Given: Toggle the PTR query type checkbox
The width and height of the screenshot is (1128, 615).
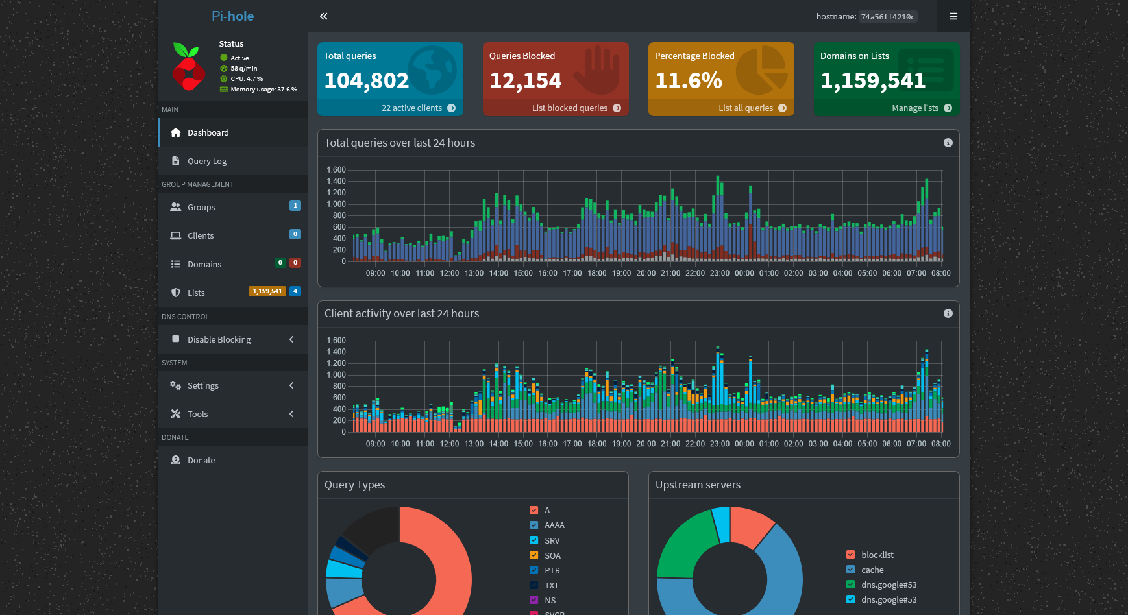Looking at the screenshot, I should click(533, 570).
